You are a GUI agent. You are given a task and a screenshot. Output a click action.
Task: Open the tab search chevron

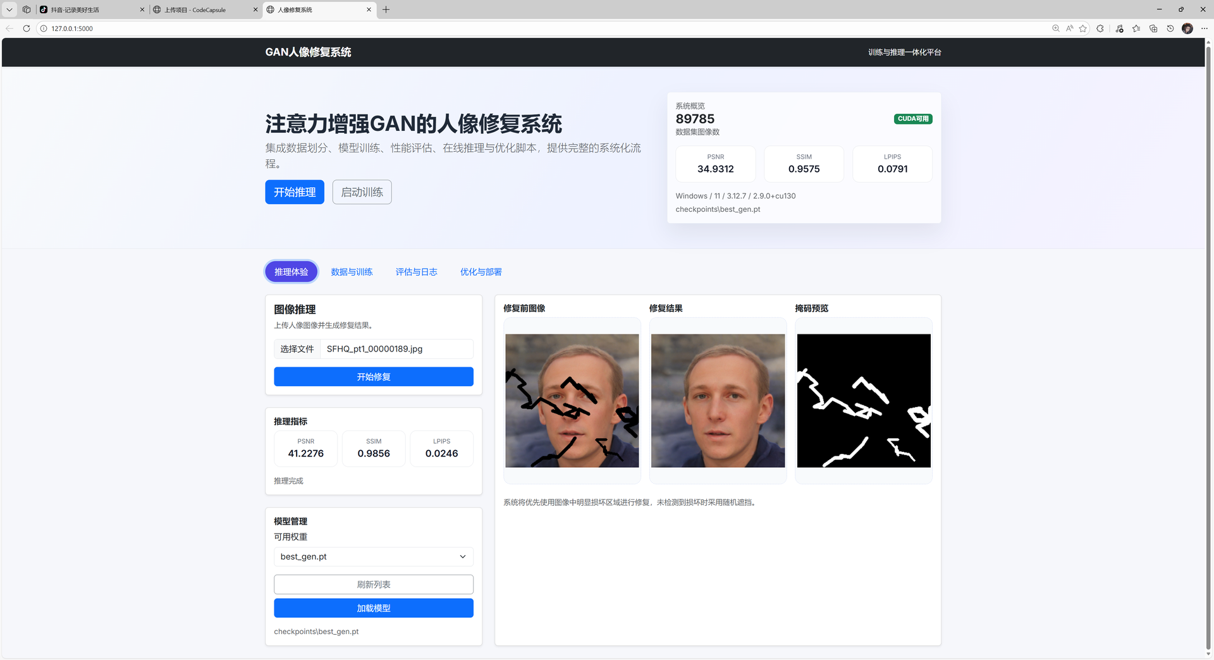(x=9, y=9)
